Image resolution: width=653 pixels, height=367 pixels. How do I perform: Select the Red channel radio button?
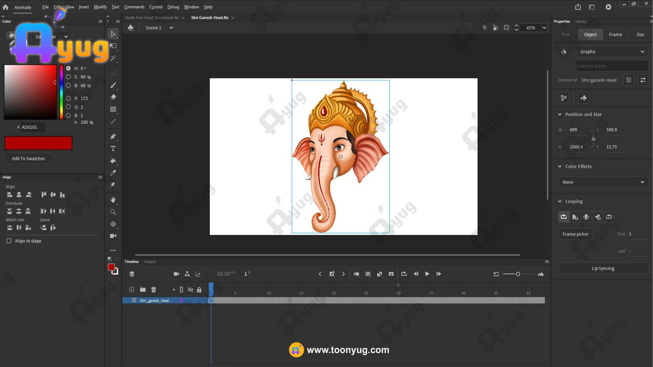pyautogui.click(x=68, y=98)
